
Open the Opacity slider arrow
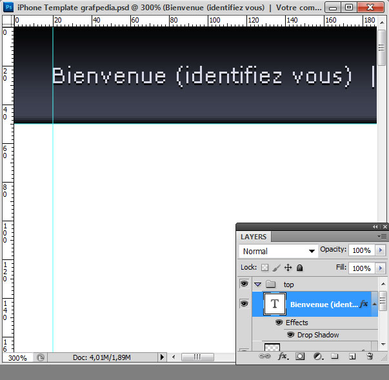pos(381,250)
